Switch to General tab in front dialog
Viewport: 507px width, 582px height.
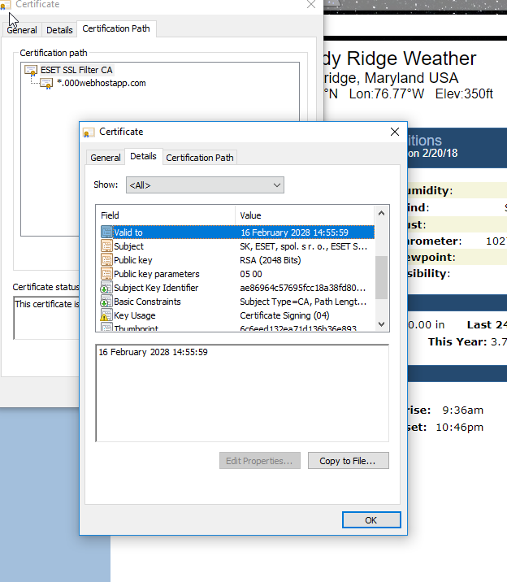106,158
